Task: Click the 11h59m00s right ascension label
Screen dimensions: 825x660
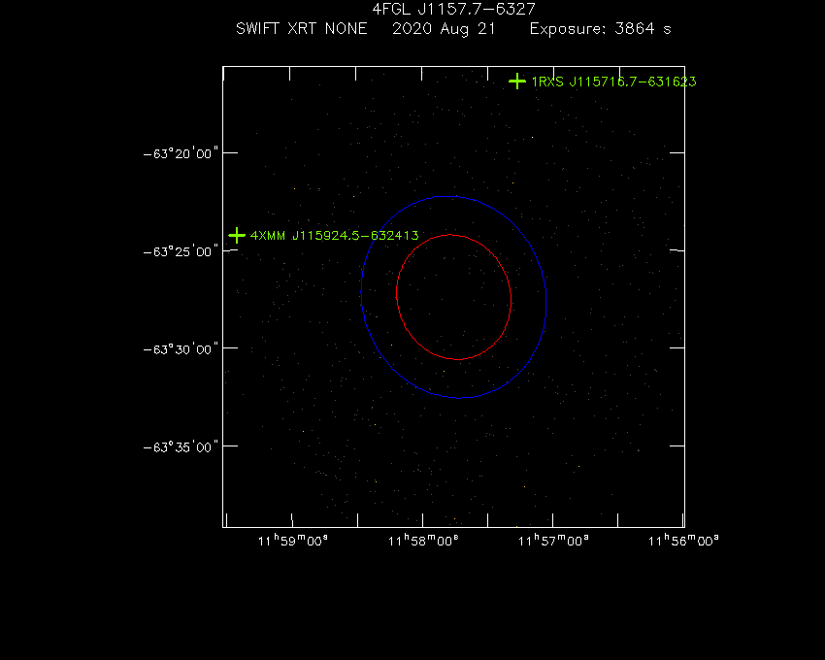Action: tap(292, 541)
